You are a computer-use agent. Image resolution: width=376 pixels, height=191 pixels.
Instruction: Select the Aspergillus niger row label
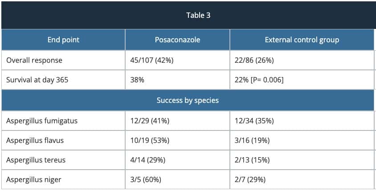33,179
